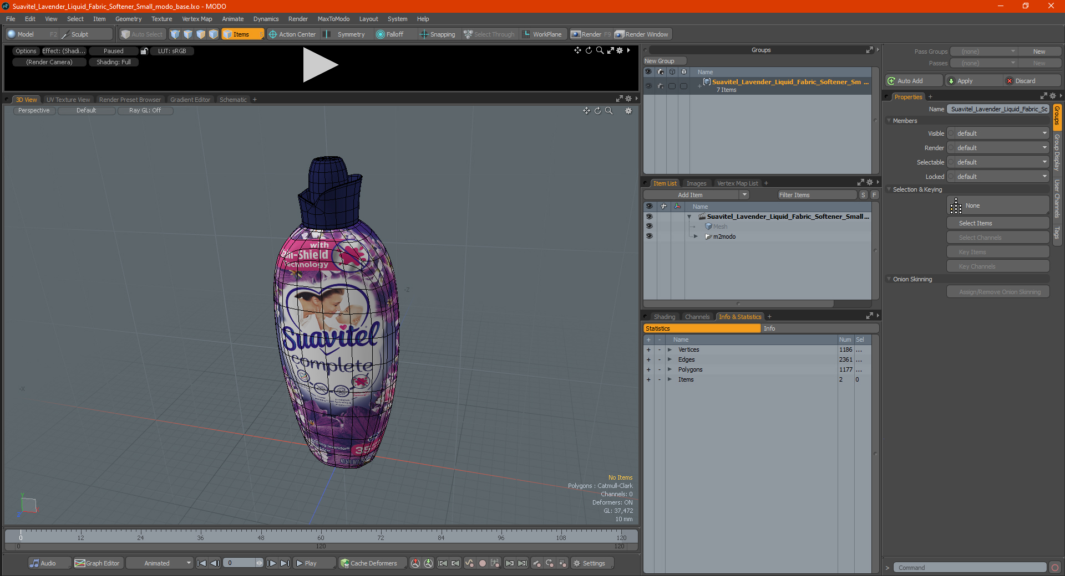The image size is (1065, 576).
Task: Switch to Images tab
Action: click(696, 183)
